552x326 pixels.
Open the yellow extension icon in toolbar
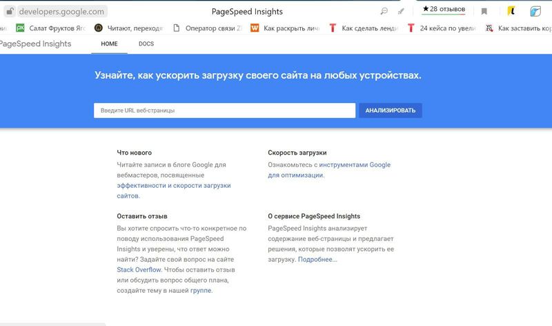511,11
